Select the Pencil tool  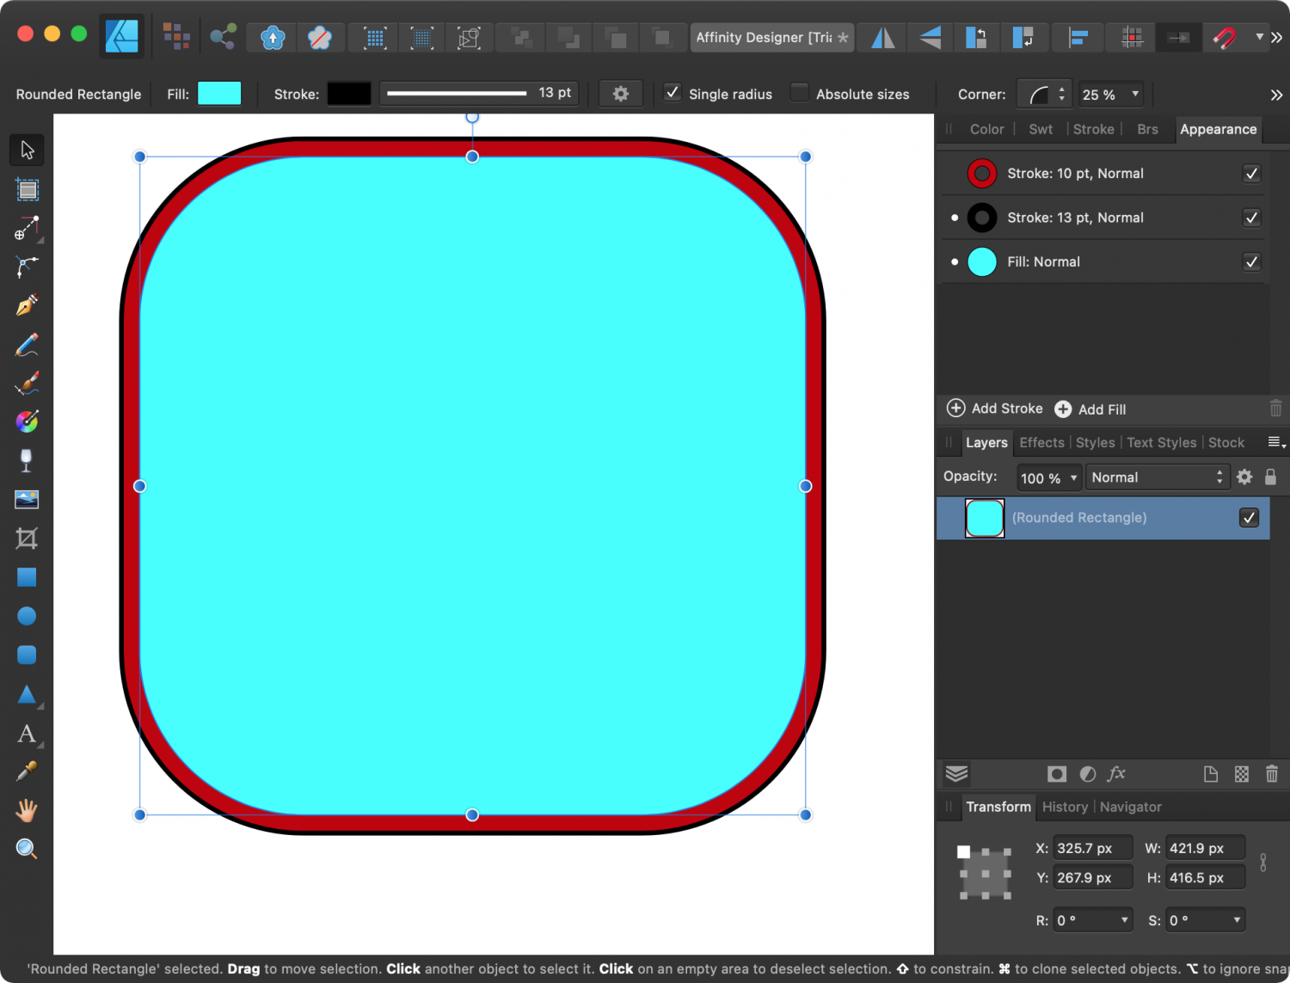[27, 344]
